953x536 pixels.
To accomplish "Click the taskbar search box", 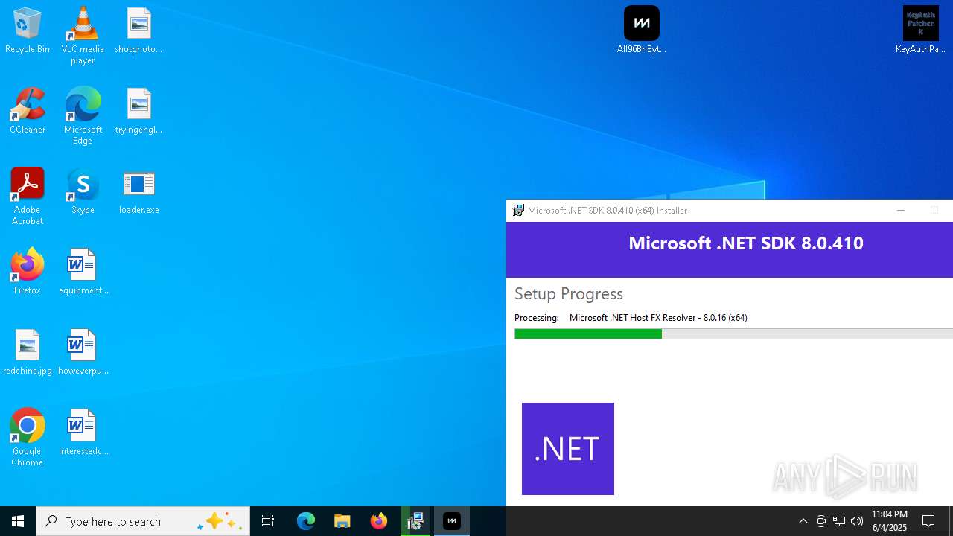I will pos(143,521).
